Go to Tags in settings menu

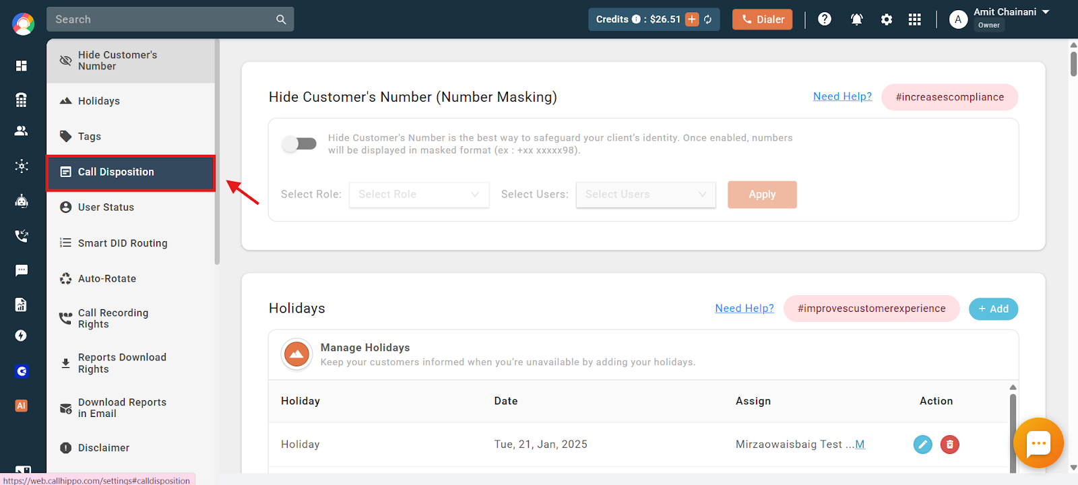click(x=131, y=137)
